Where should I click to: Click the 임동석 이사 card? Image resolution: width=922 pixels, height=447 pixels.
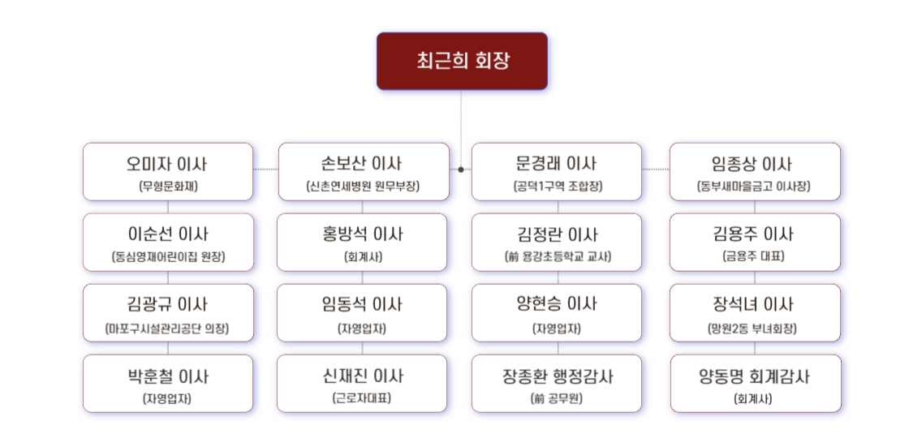pos(362,313)
